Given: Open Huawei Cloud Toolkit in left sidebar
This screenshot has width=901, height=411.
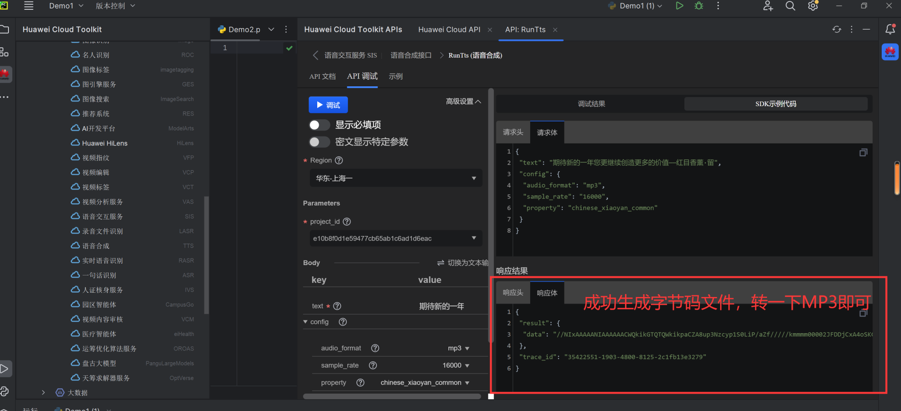Looking at the screenshot, I should click(x=5, y=74).
